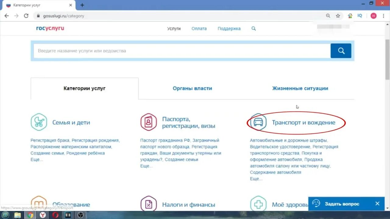Click the IQ extension icon
Screen dimensions: 390x219
click(x=360, y=16)
